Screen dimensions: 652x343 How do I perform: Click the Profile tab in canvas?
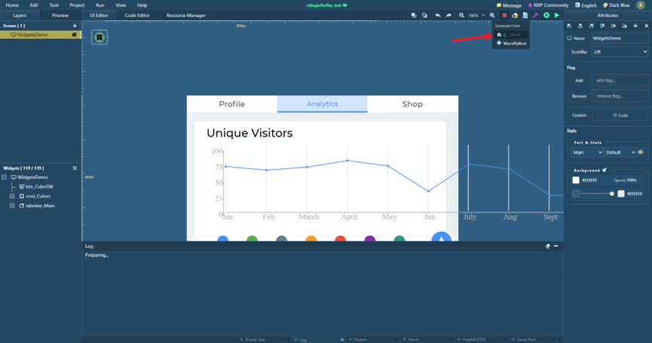232,104
